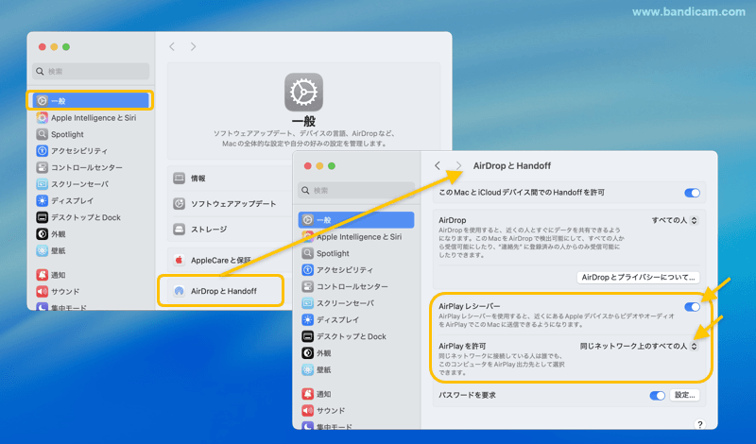Disable the AirPlayレシーバー switch

[693, 306]
